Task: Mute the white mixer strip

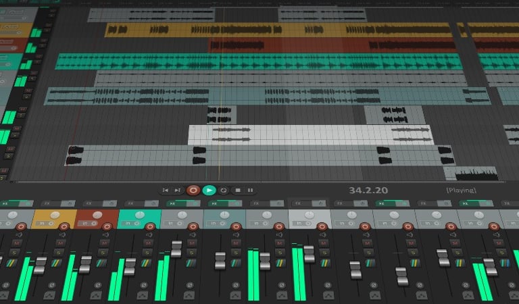Action: [324, 243]
